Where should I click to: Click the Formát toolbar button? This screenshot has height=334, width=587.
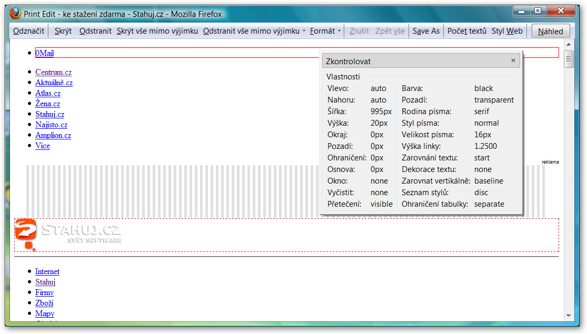point(322,31)
